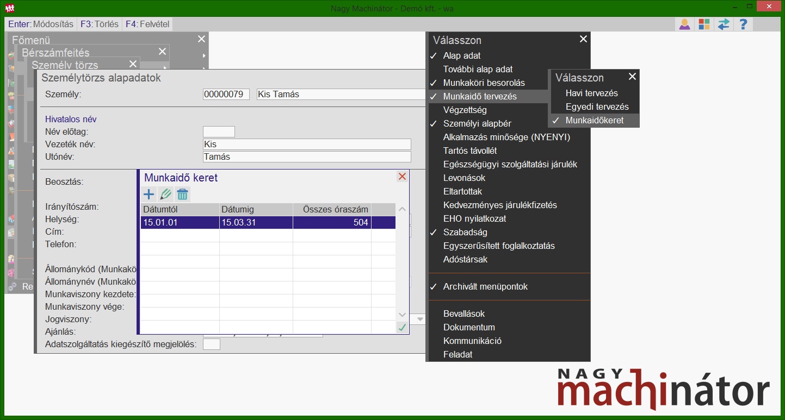Toggle the Szabadság menu entry
Image resolution: width=785 pixels, height=420 pixels.
tap(509, 232)
